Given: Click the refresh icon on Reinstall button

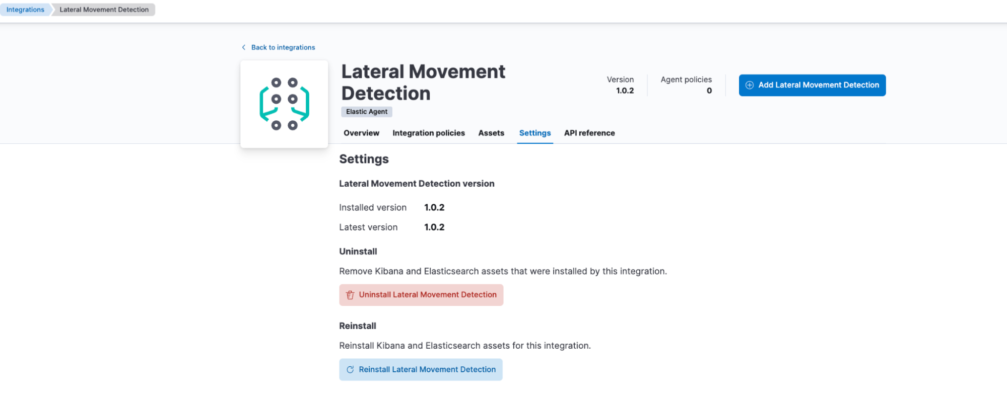Looking at the screenshot, I should (x=350, y=370).
